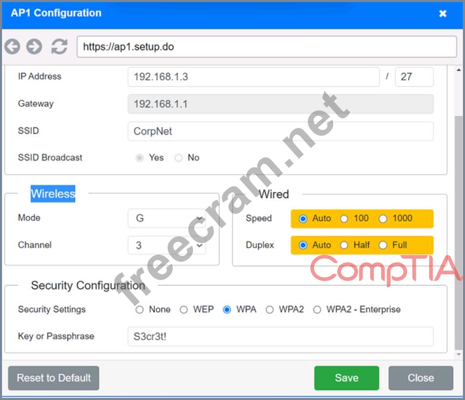The image size is (465, 400).
Task: Select WPA2 - Enterprise security option
Action: click(x=318, y=309)
